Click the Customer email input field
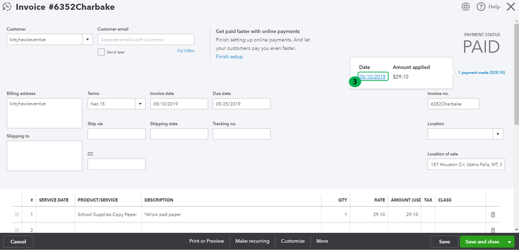This screenshot has height=250, width=519. [145, 40]
